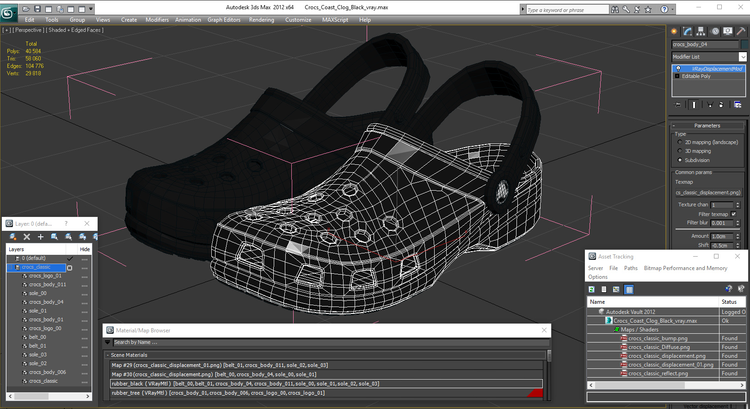The width and height of the screenshot is (750, 409).
Task: Click Refresh icon in Asset Tracking
Action: pyautogui.click(x=591, y=289)
